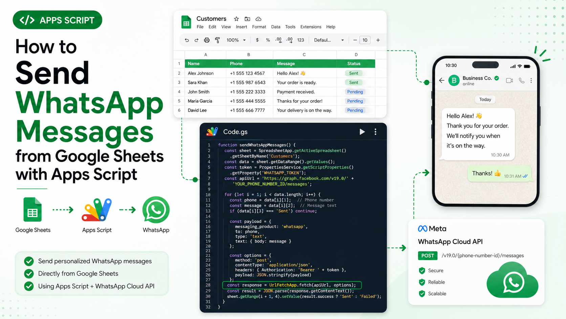This screenshot has width=566, height=319.
Task: Open the WhatsApp chat overflow menu
Action: coord(531,80)
